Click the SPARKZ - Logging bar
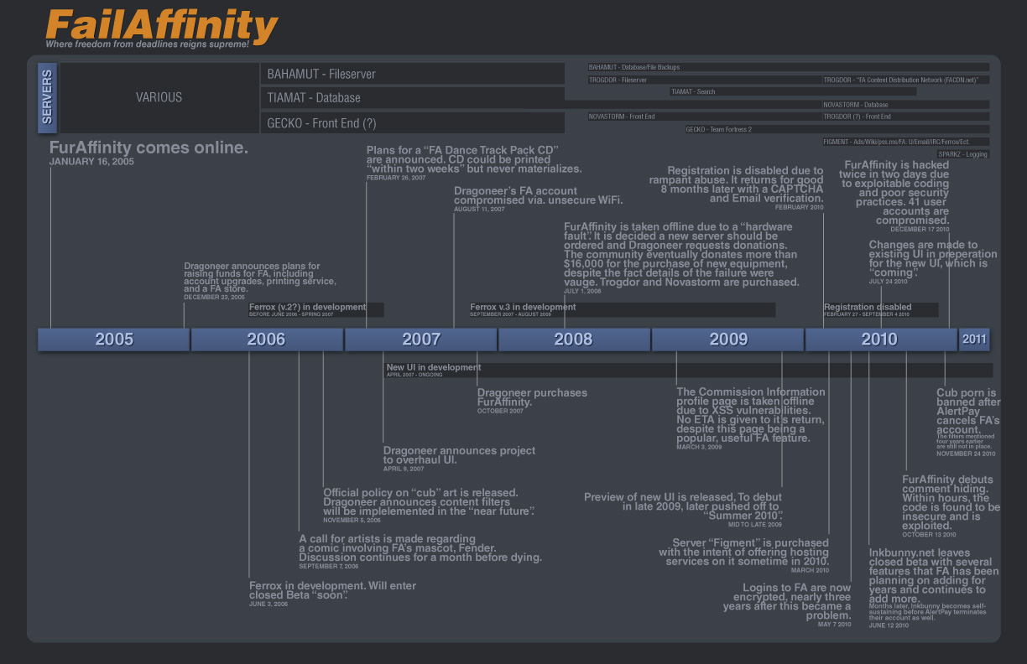Screen dimensions: 1027x664 [963, 154]
